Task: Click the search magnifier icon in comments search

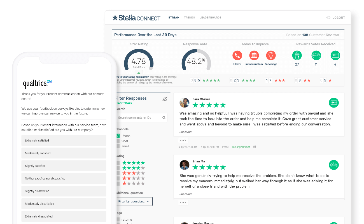Action: click(164, 118)
